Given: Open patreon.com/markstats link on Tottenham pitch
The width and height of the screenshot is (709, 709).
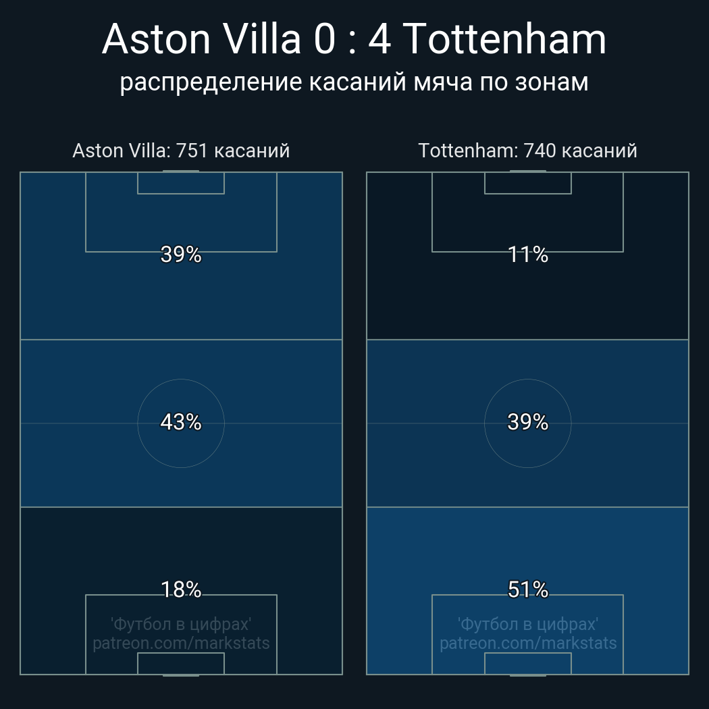Looking at the screenshot, I should click(x=527, y=643).
